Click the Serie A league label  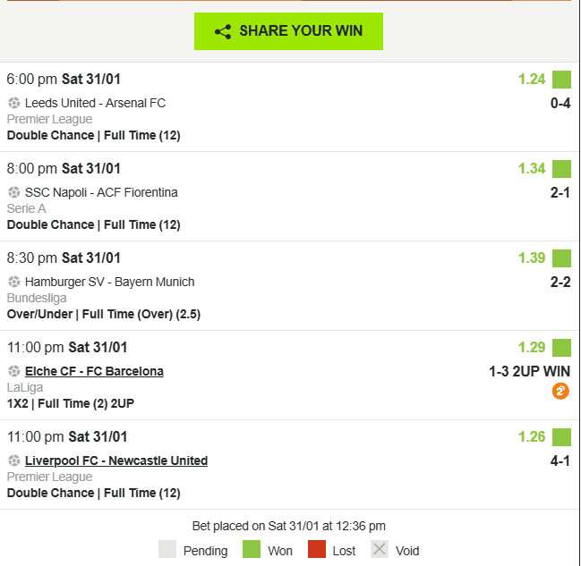point(26,208)
